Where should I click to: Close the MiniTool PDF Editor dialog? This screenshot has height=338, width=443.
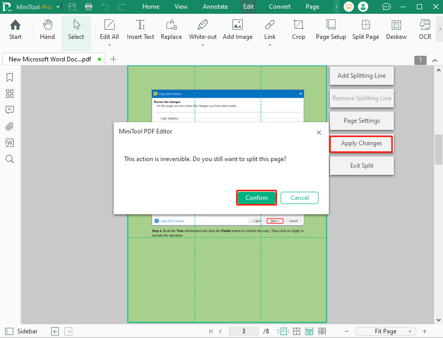pos(319,132)
